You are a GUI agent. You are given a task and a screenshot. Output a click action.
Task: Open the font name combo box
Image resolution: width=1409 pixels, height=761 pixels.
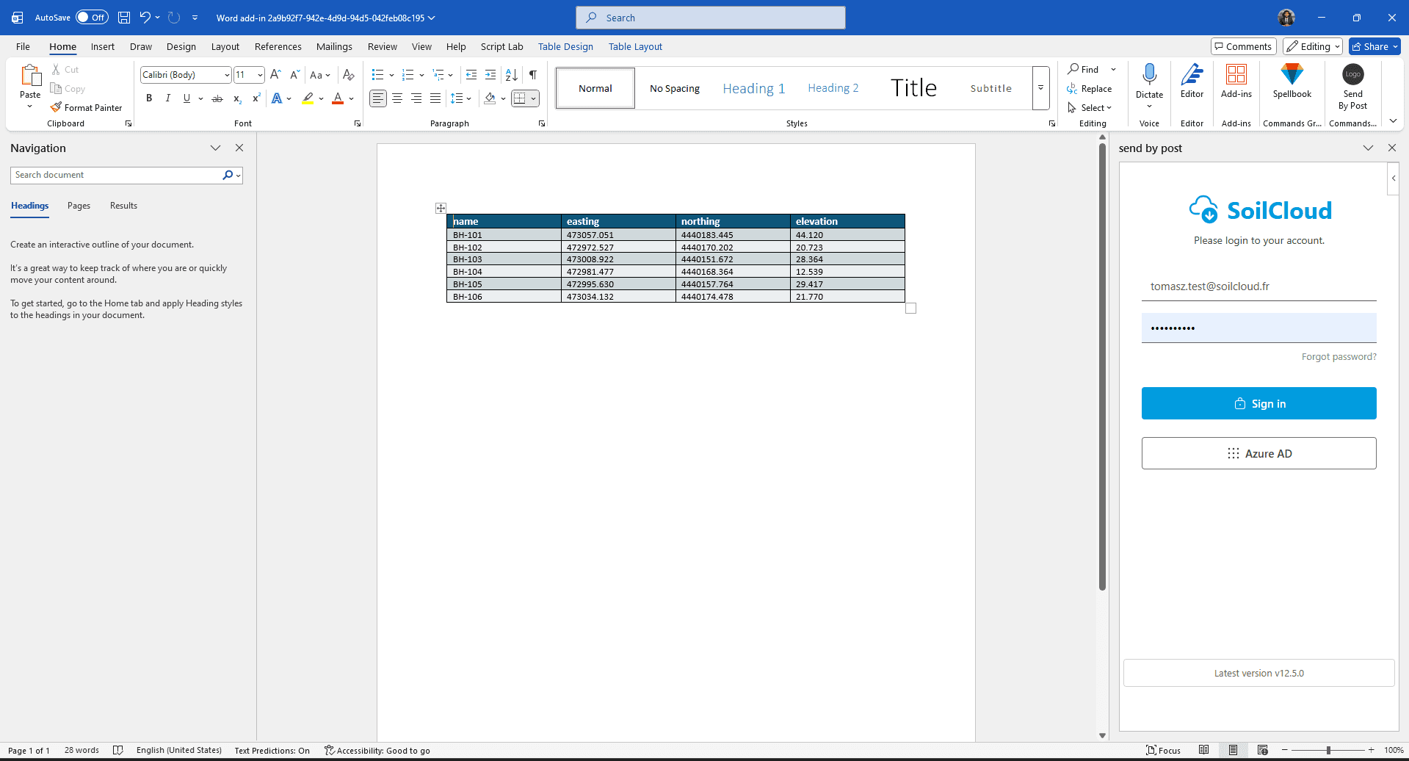pos(186,75)
